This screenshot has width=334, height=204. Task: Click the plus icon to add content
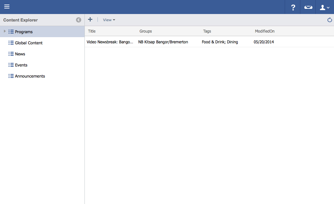click(x=90, y=20)
